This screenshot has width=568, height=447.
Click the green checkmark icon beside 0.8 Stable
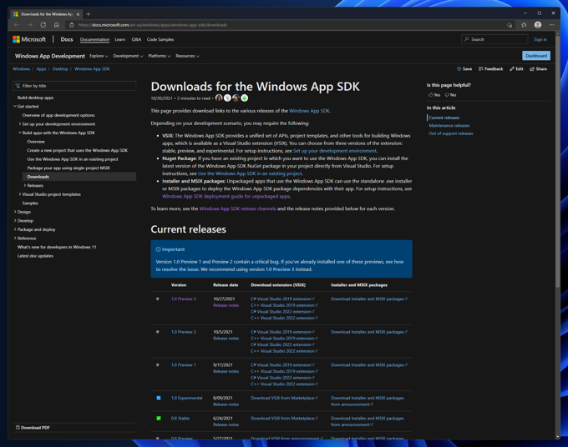tap(159, 418)
